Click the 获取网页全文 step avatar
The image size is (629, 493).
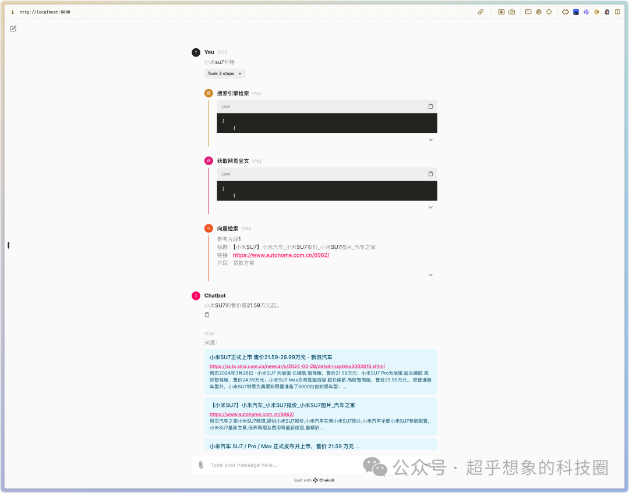[209, 161]
